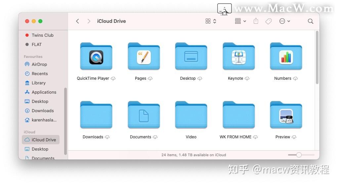Select the QuickTime Player folder

[x=96, y=56]
